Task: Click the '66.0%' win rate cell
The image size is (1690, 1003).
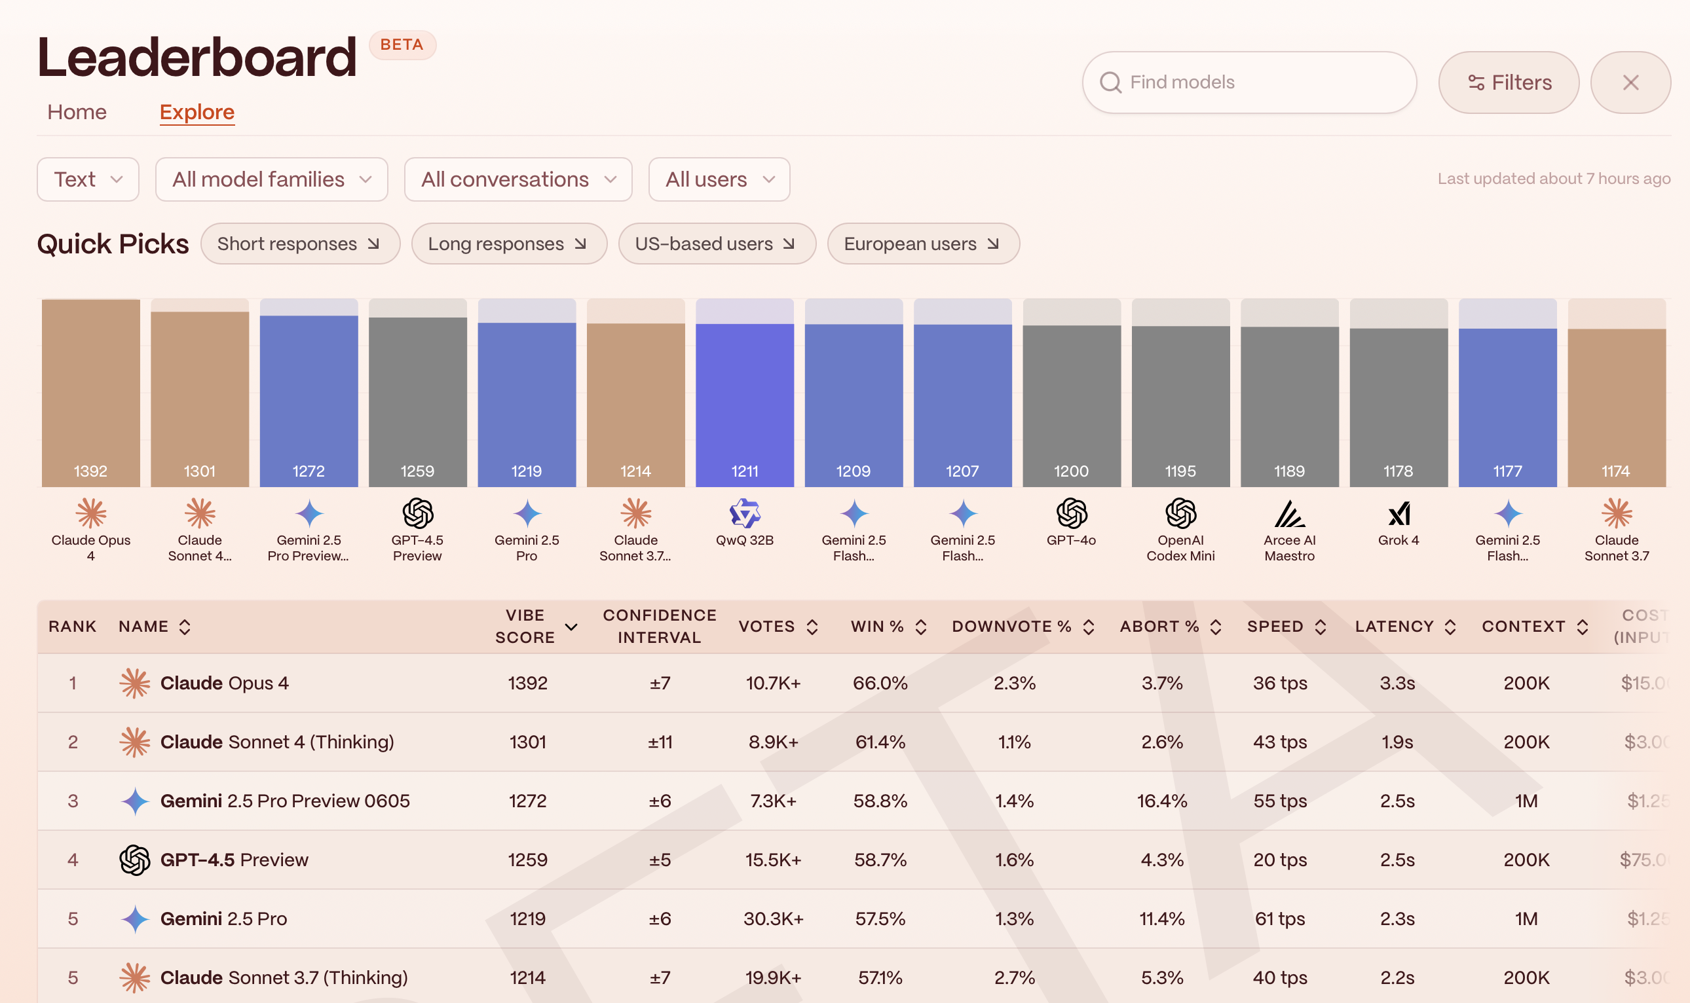Action: click(880, 684)
